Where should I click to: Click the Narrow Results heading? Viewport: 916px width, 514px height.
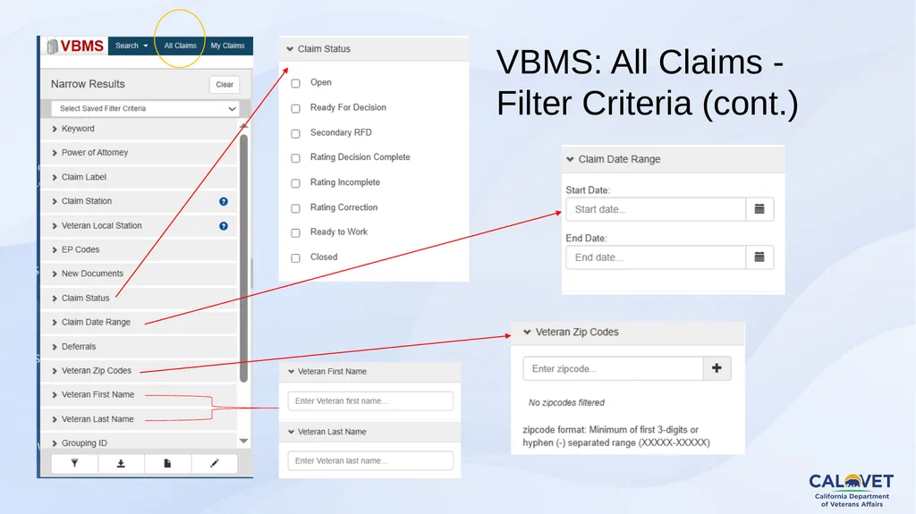pos(88,84)
